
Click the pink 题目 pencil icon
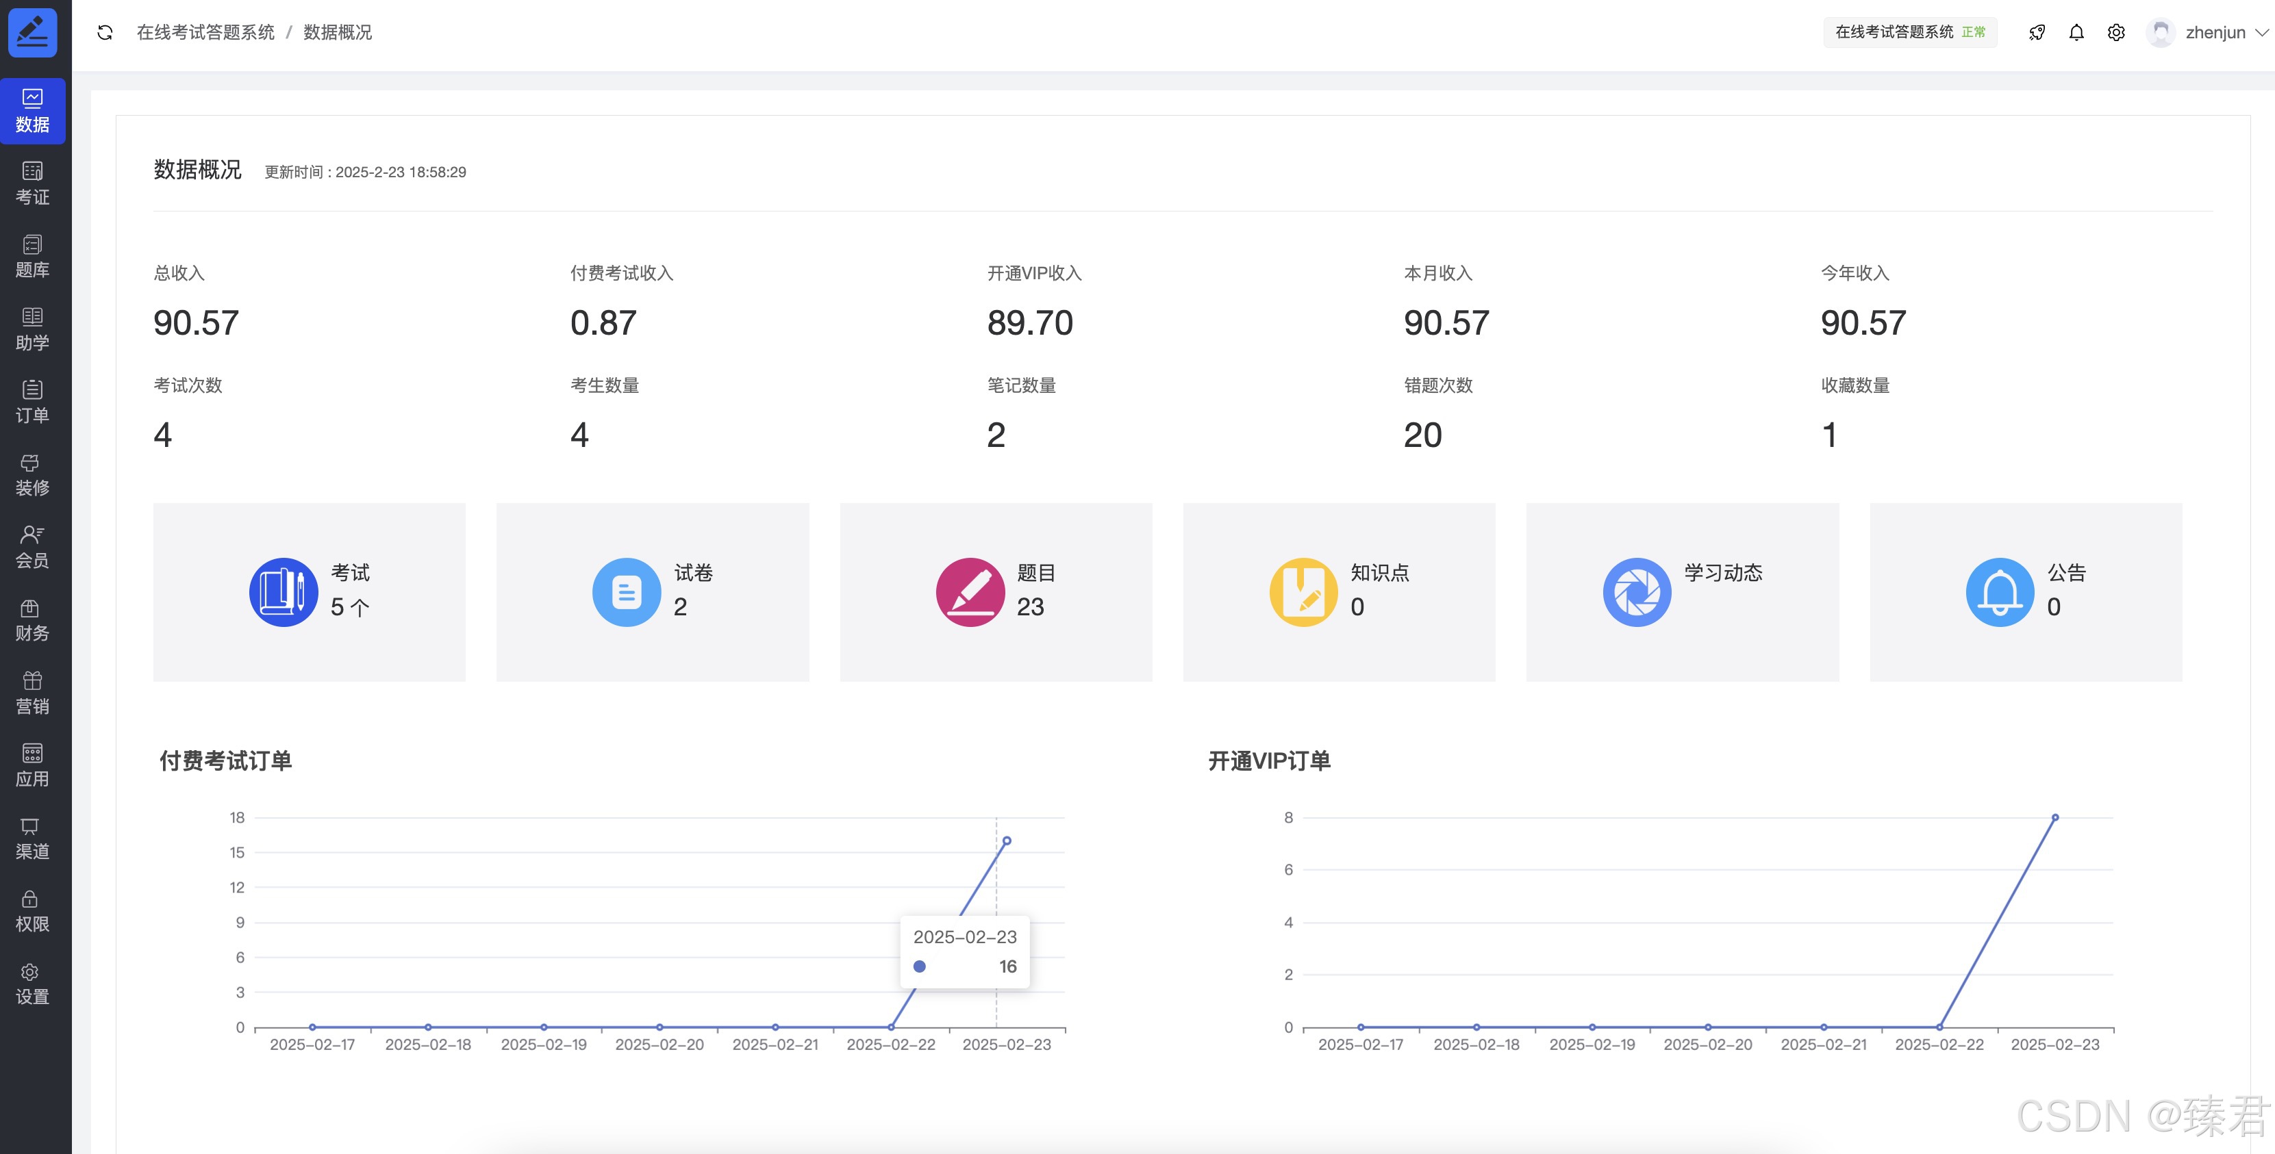(970, 591)
